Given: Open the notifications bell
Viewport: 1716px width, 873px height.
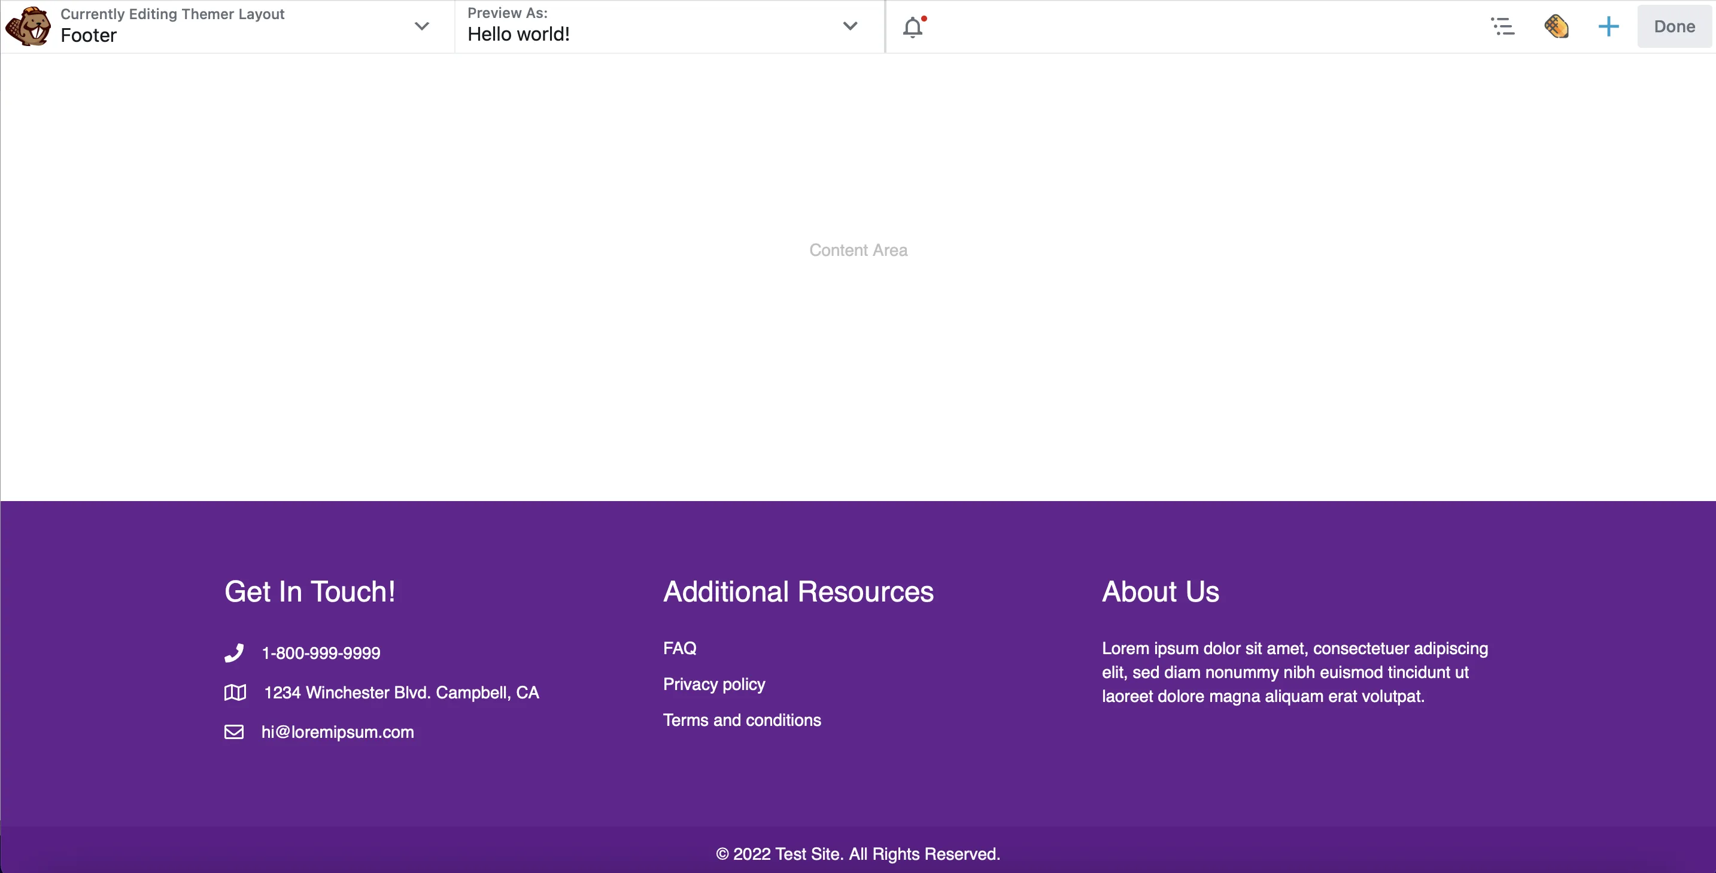Looking at the screenshot, I should tap(914, 27).
